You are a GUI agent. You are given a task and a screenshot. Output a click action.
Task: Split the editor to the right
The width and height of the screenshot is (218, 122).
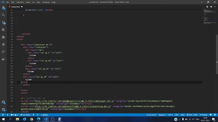point(211,7)
